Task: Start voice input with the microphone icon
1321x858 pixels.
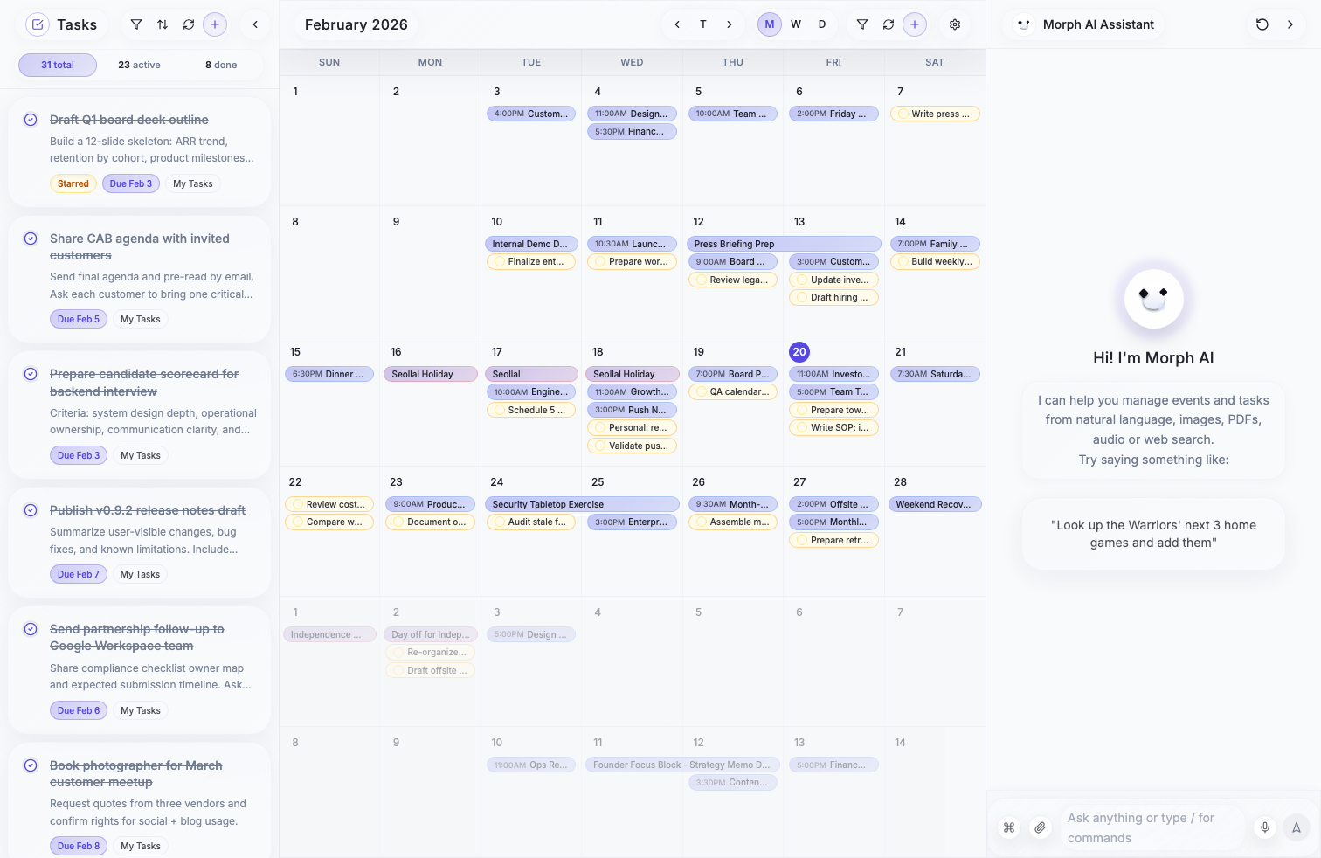Action: click(1264, 827)
